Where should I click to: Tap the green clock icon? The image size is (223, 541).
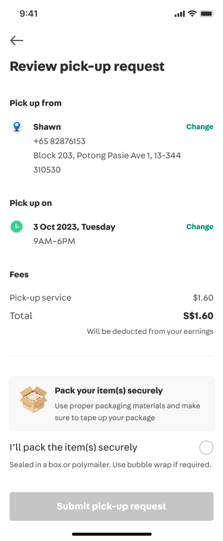click(x=17, y=227)
